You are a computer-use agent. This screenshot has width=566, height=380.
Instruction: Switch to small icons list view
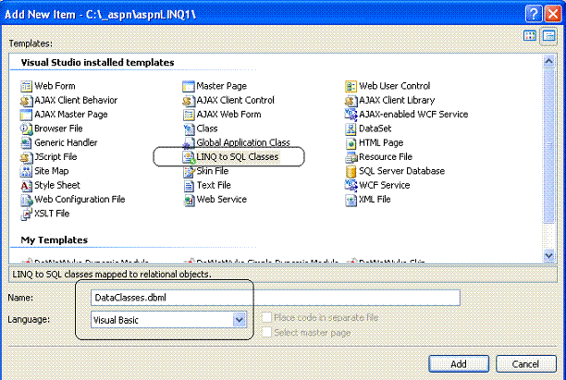pyautogui.click(x=548, y=36)
